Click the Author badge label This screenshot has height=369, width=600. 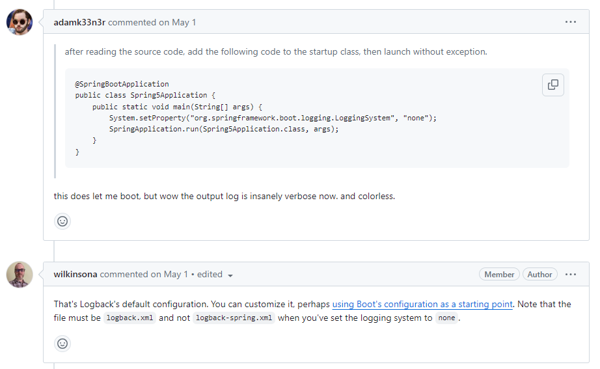[539, 275]
